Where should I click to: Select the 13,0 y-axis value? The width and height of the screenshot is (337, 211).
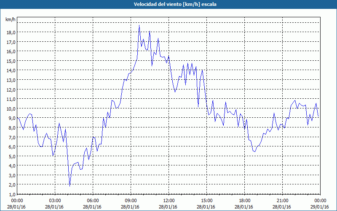pyautogui.click(x=11, y=80)
